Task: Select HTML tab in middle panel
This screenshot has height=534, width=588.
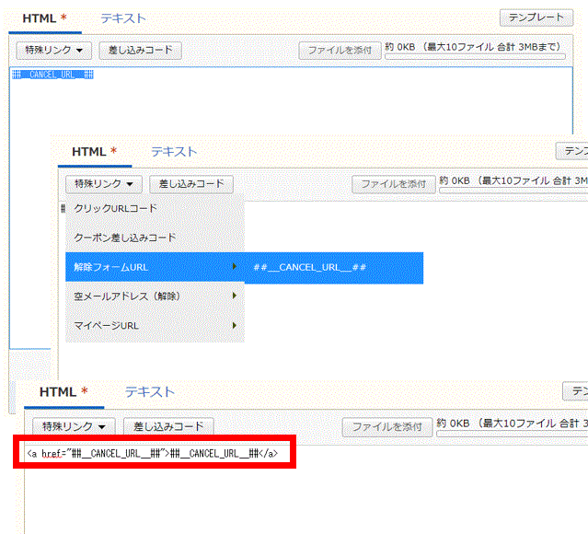Action: 95,152
